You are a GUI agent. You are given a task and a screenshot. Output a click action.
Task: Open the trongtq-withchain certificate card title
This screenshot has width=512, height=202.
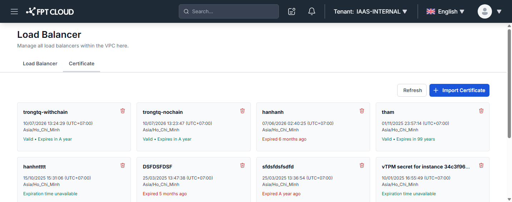click(x=45, y=112)
